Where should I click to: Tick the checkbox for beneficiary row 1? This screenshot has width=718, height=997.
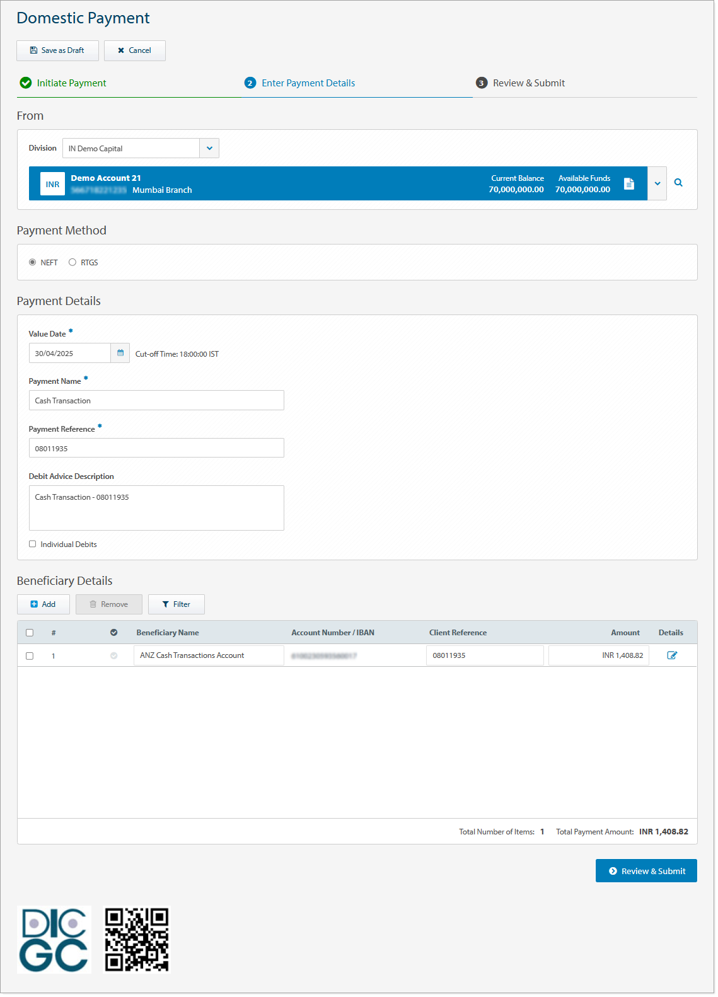coord(30,656)
